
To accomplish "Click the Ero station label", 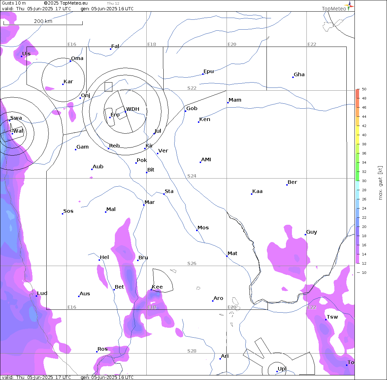I will tap(115, 115).
